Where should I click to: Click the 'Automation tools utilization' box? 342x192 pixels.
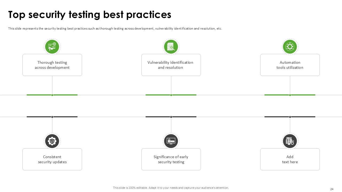pyautogui.click(x=290, y=65)
